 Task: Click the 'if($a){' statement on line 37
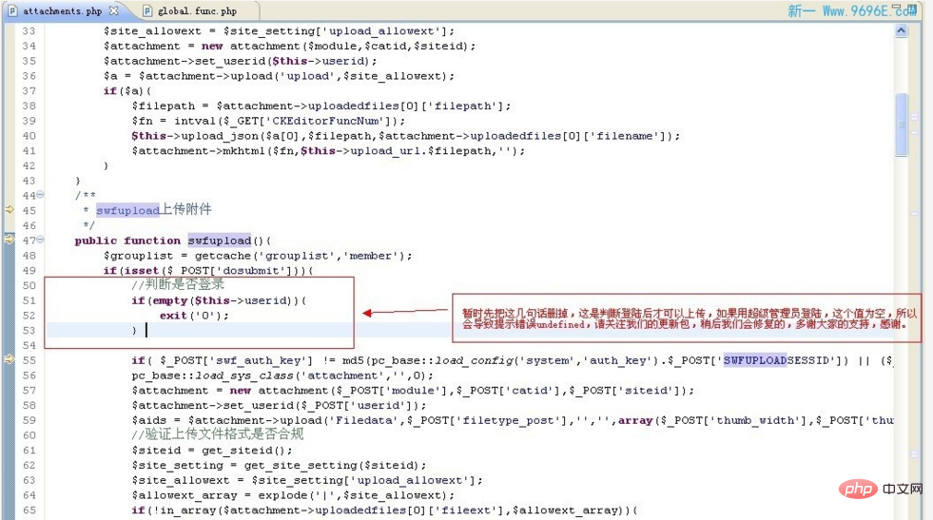127,90
